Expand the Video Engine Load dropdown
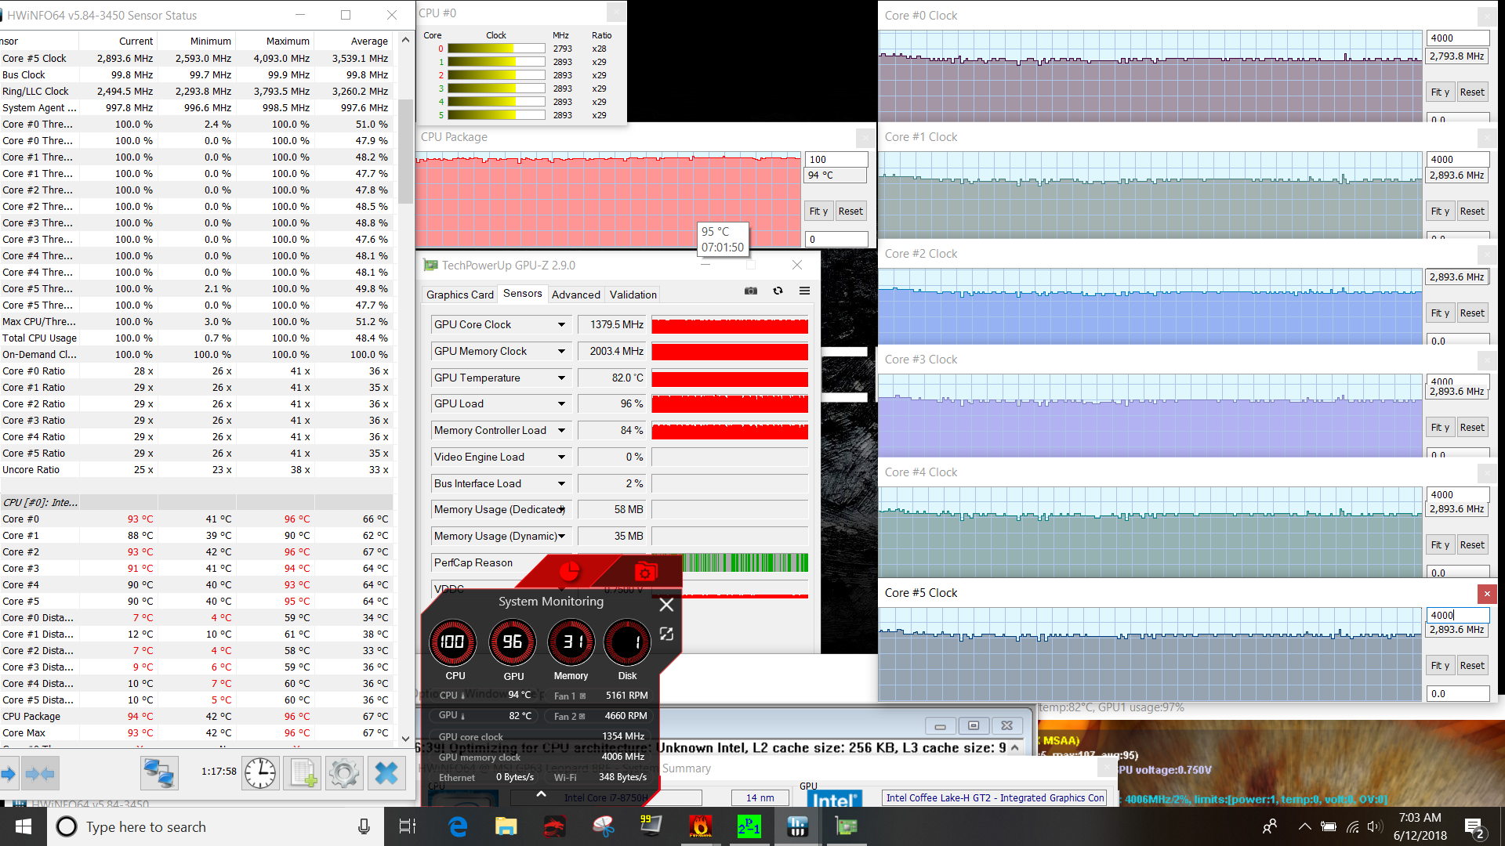 [561, 457]
